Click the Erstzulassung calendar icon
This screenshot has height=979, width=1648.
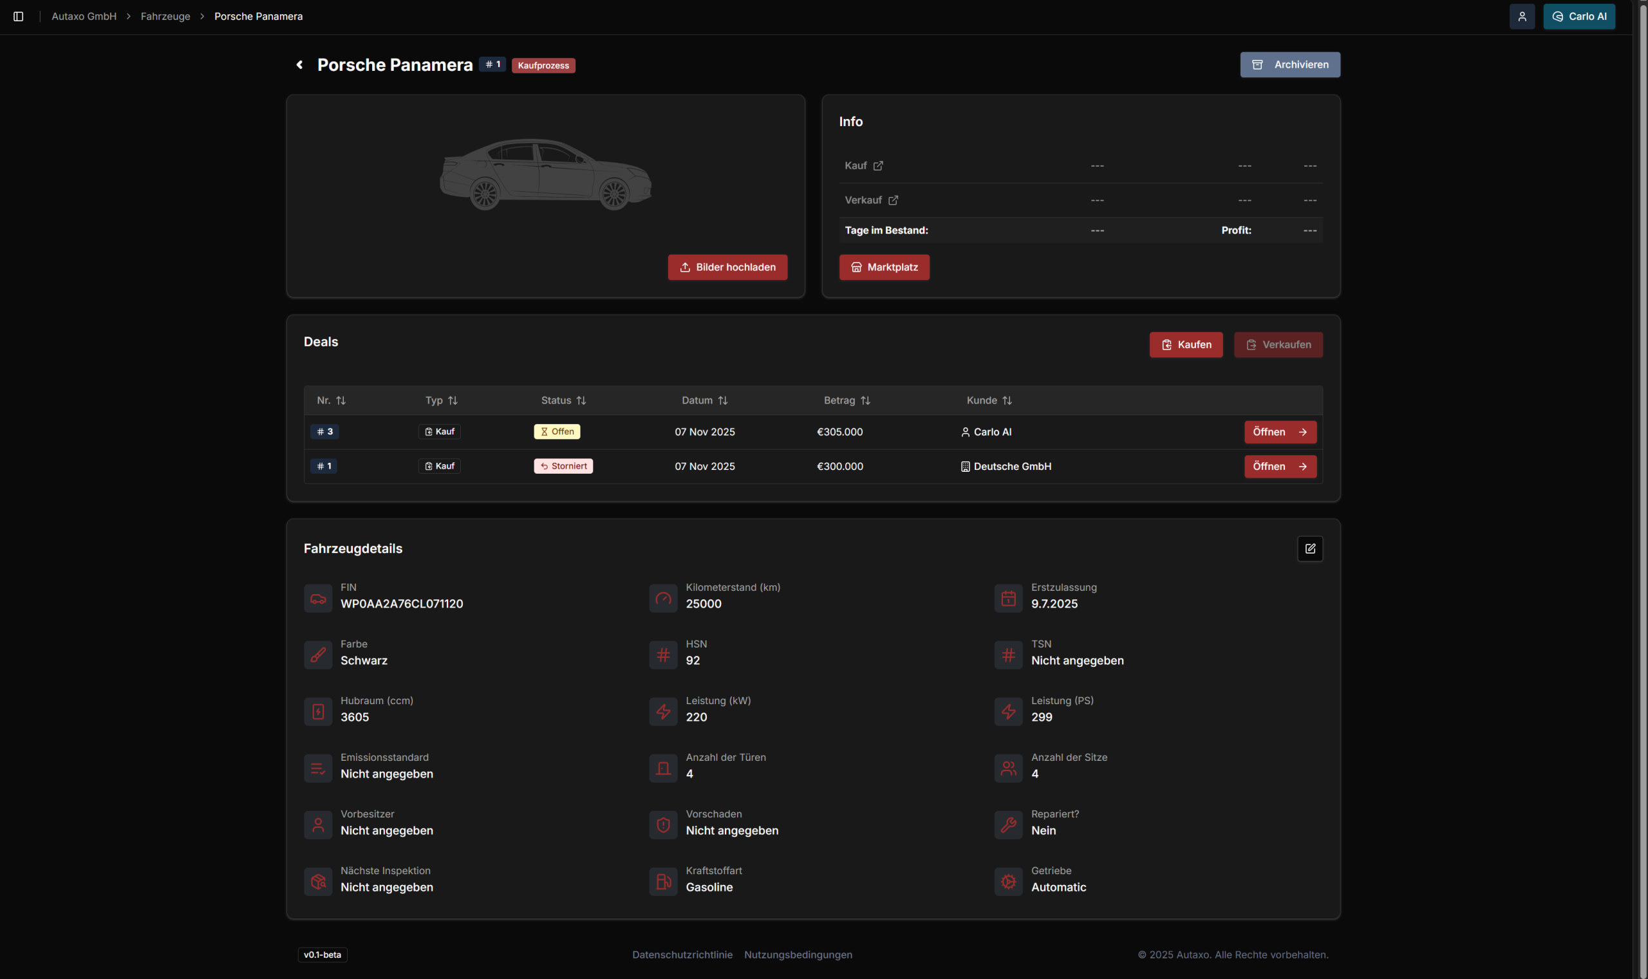click(1008, 599)
